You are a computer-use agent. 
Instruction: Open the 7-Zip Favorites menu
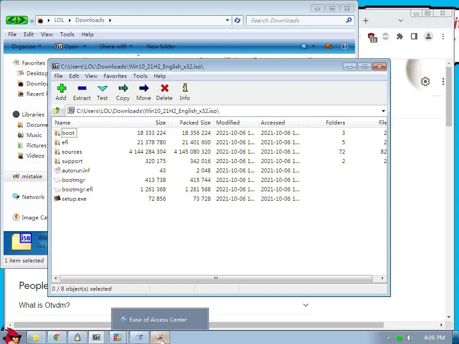tap(115, 76)
